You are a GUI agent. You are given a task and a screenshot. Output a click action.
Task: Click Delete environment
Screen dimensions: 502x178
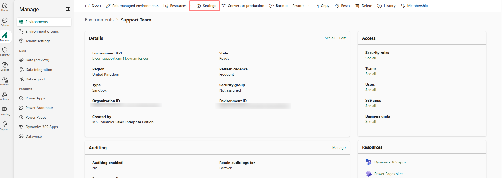(364, 6)
